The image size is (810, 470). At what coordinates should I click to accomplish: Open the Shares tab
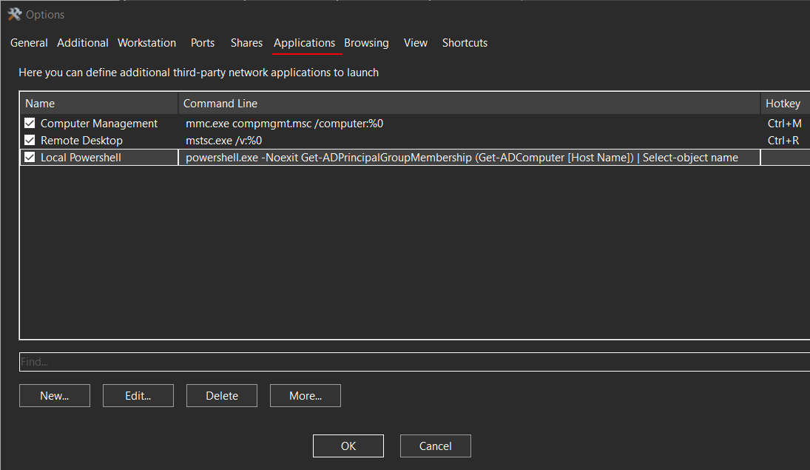pos(246,43)
